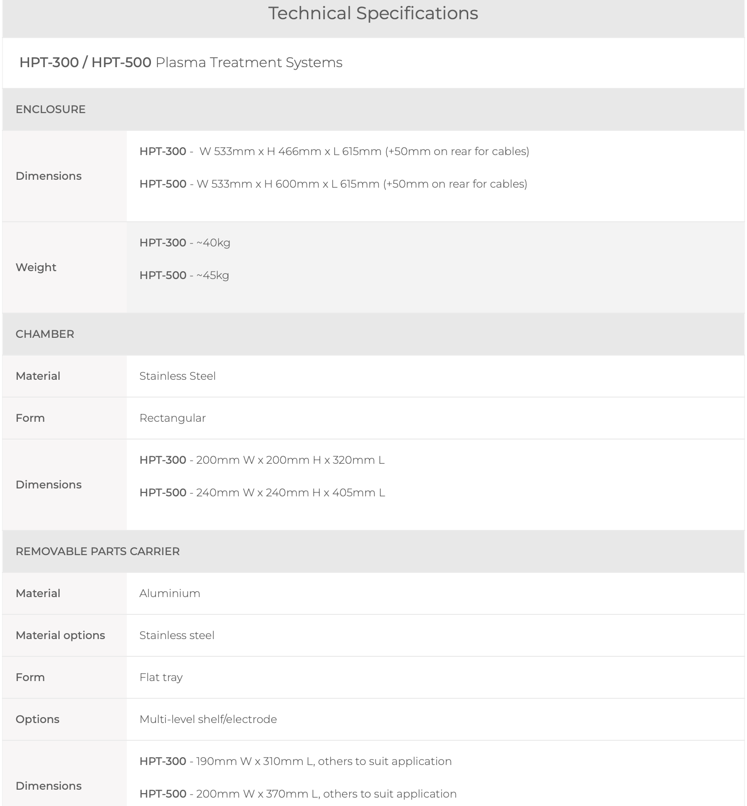
Task: Click the HPT-300 enclosure dimensions text
Action: click(335, 151)
